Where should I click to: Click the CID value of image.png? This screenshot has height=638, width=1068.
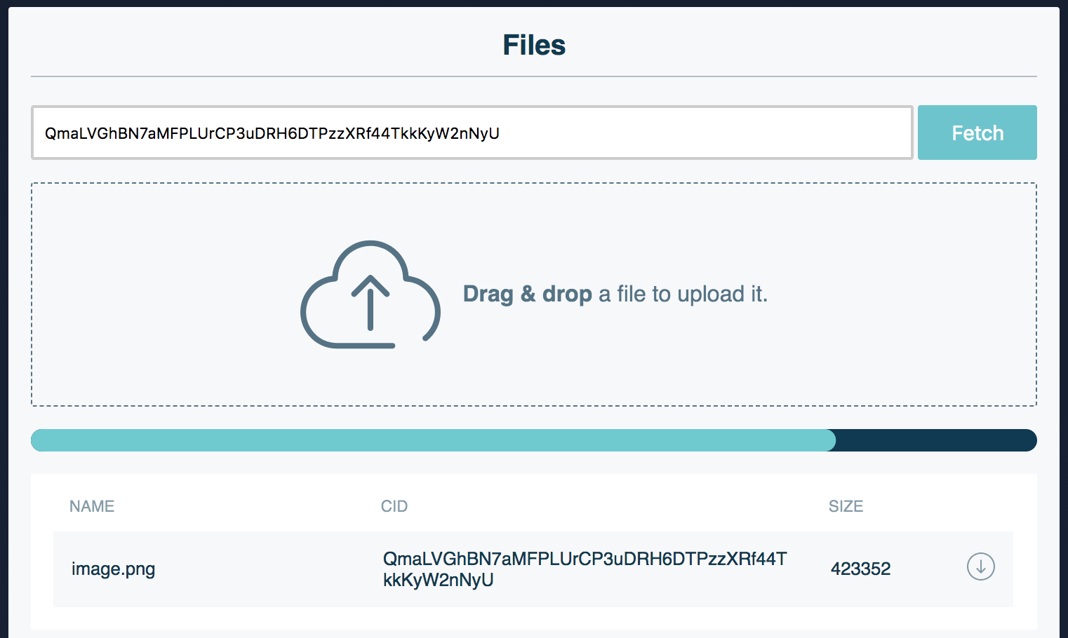tap(585, 569)
